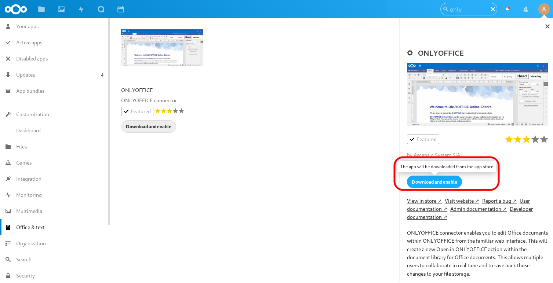Click ONLYOFFICE gear icon in details panel

point(410,53)
